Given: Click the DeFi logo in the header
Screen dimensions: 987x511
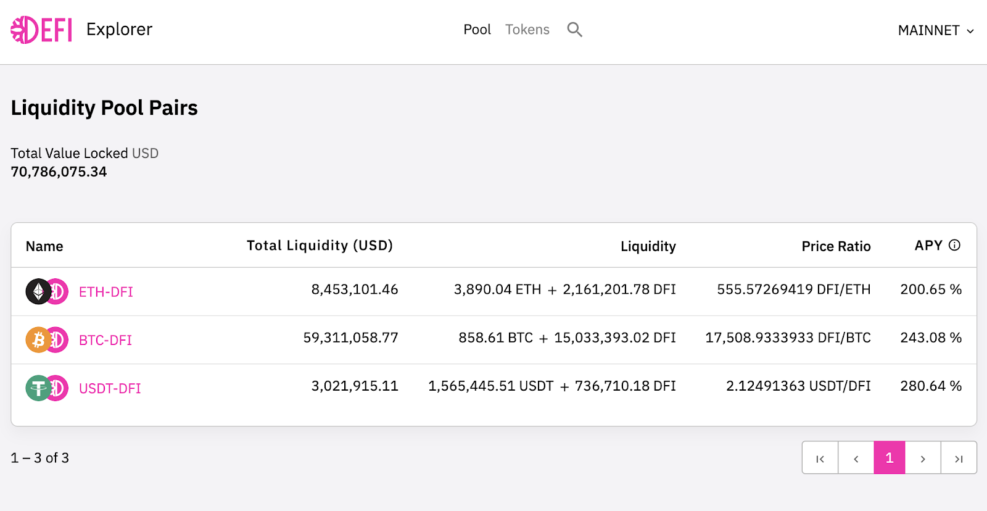Looking at the screenshot, I should tap(41, 30).
